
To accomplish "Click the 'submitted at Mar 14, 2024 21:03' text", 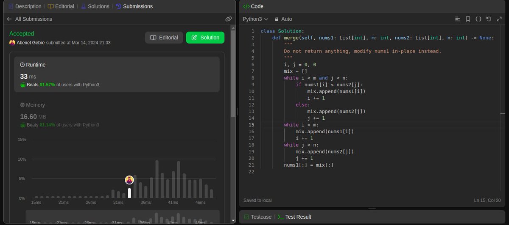I will coord(78,43).
